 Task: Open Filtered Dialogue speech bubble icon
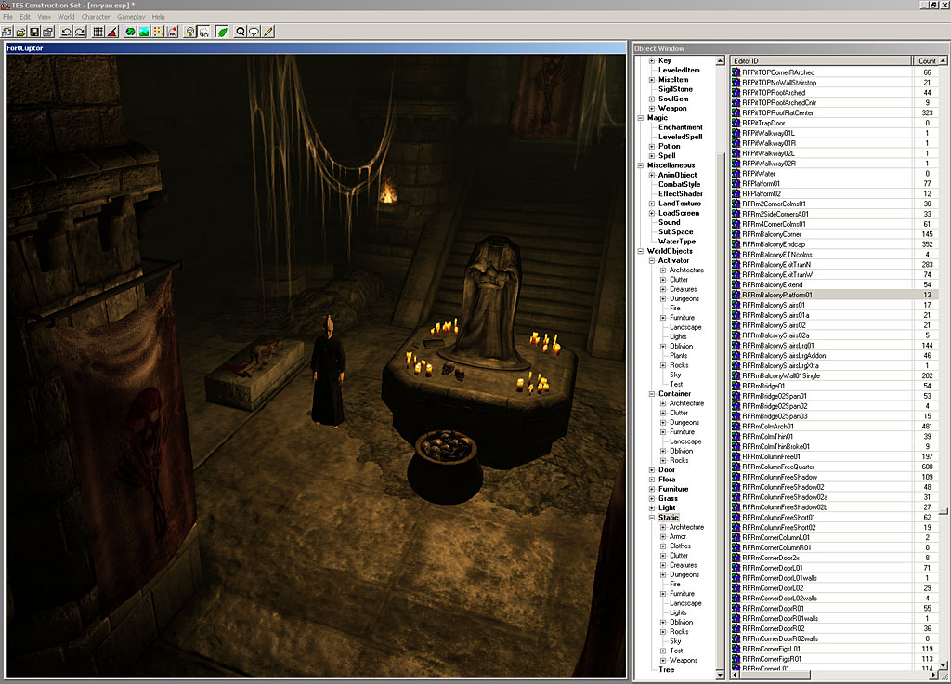254,32
